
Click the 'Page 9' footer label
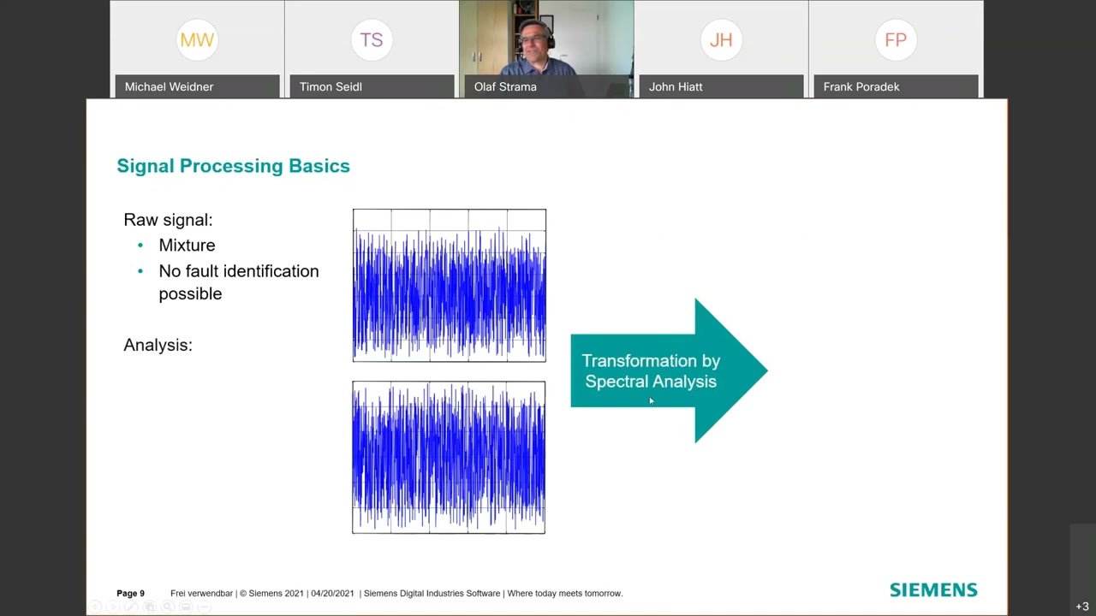(x=130, y=593)
